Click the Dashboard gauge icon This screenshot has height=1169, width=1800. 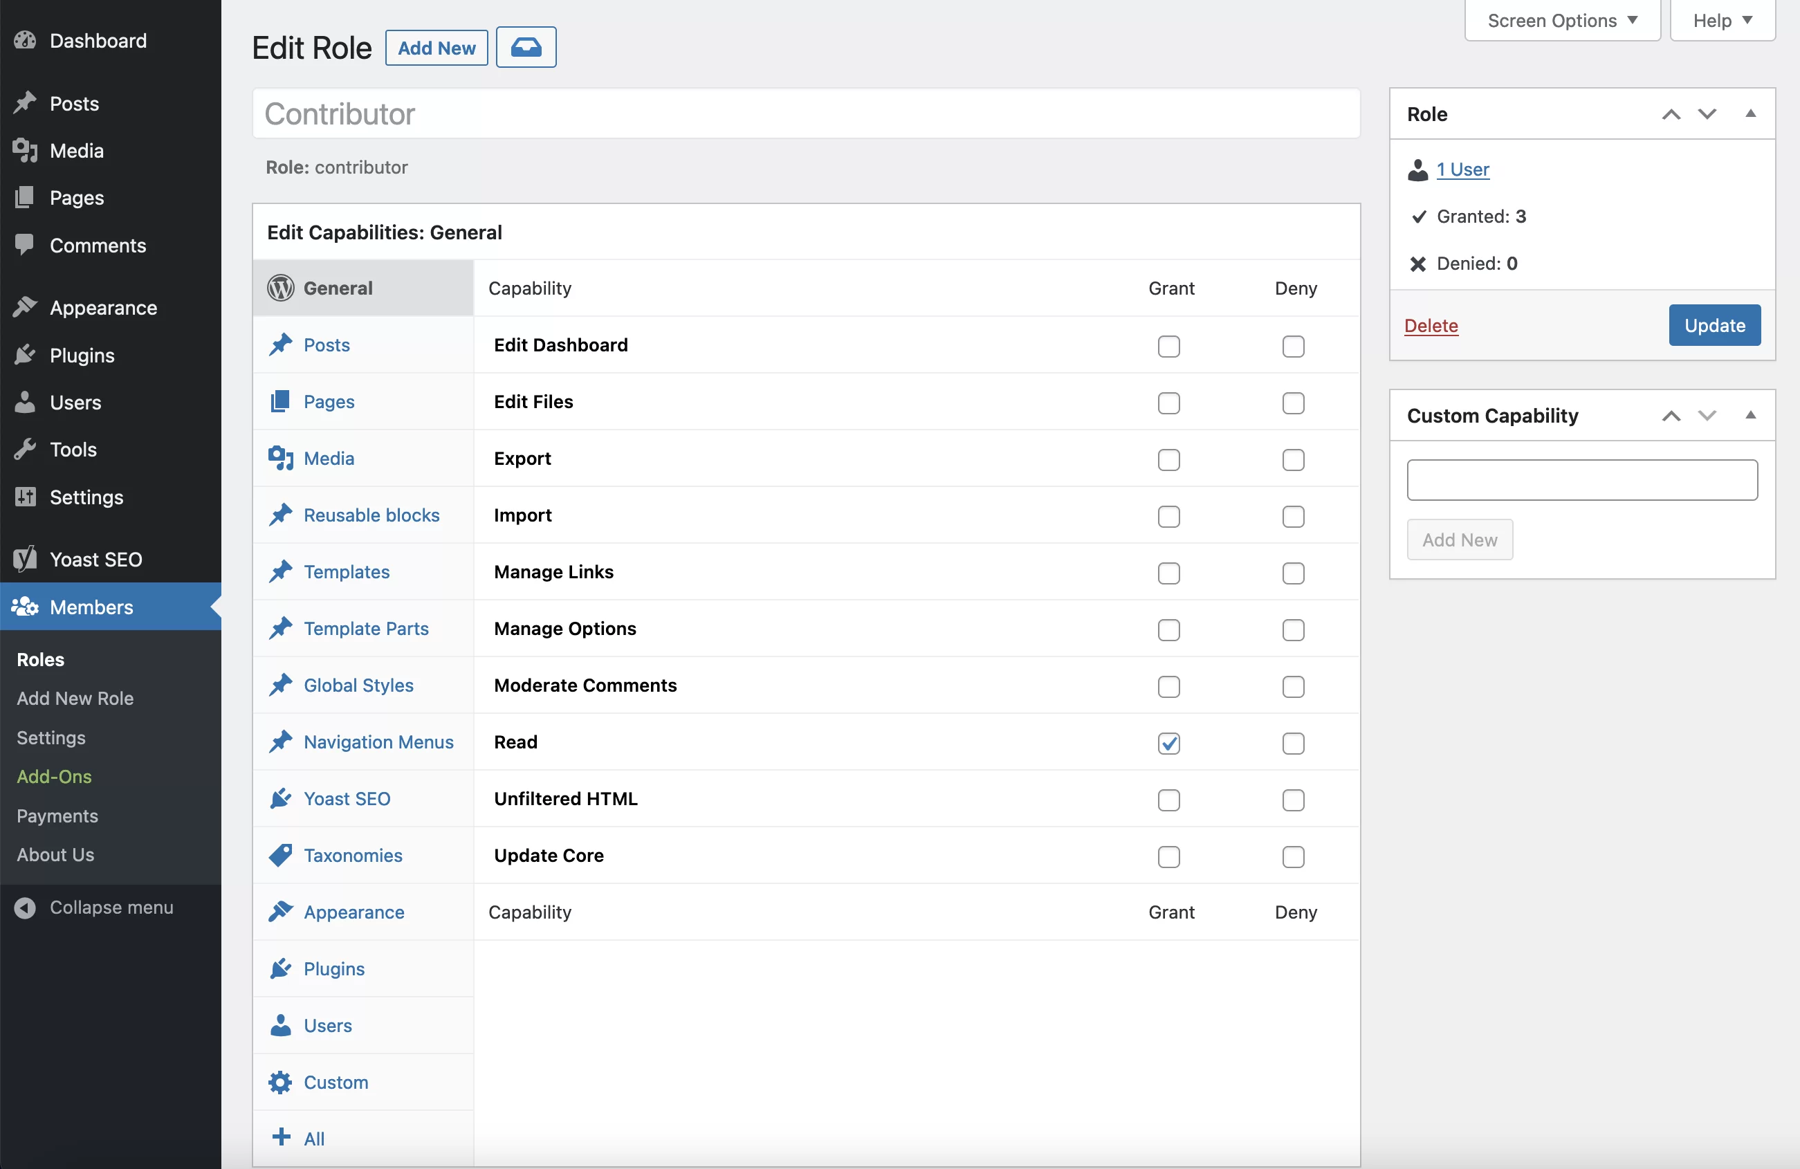[x=25, y=40]
